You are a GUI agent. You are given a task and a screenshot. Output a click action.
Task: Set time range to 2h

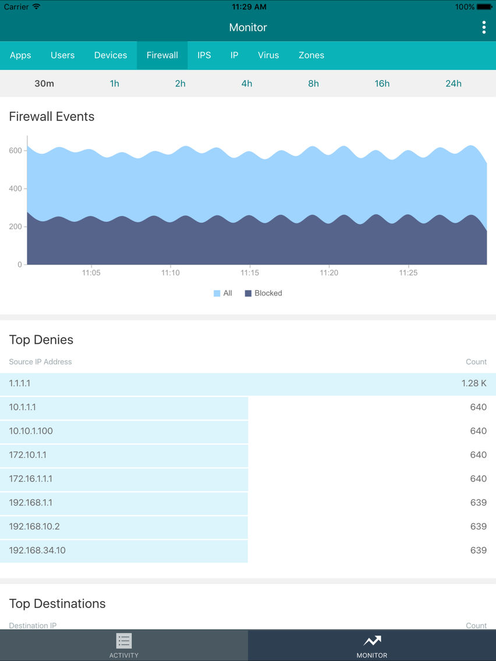pyautogui.click(x=180, y=83)
